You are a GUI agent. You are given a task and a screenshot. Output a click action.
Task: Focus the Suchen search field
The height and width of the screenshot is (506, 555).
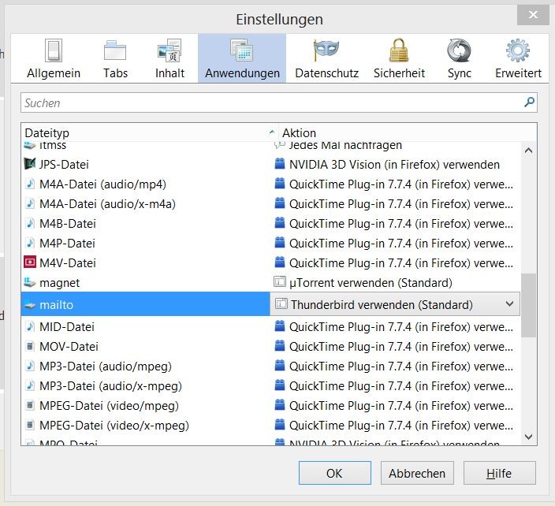click(268, 102)
